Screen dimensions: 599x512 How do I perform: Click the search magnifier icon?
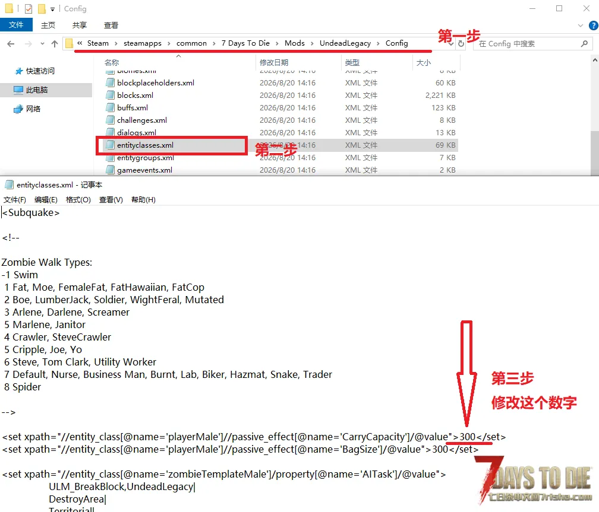[x=584, y=44]
